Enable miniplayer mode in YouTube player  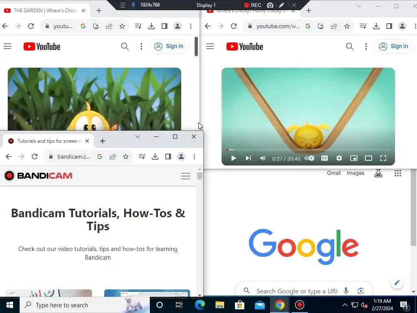tap(354, 159)
